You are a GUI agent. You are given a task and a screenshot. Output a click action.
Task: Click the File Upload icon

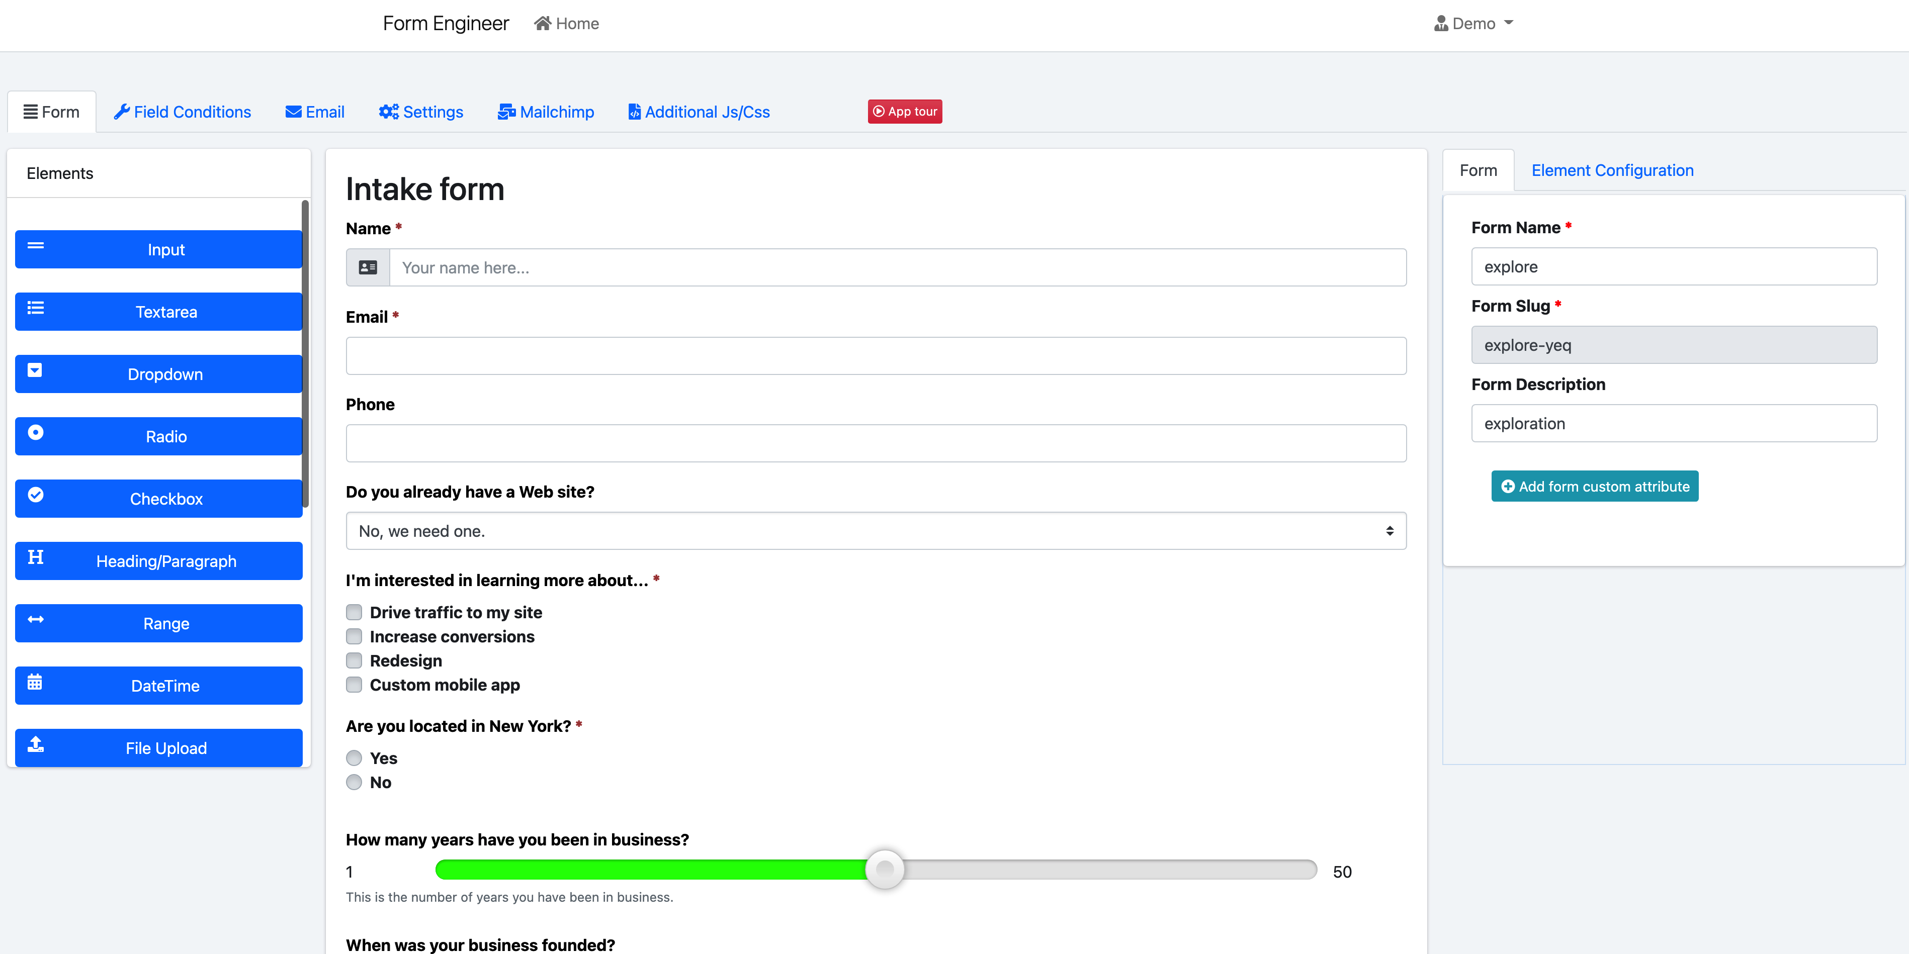click(36, 744)
